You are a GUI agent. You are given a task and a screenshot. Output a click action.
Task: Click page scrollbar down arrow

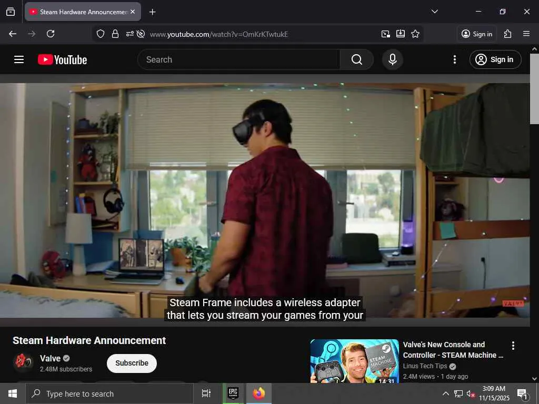pyautogui.click(x=534, y=379)
